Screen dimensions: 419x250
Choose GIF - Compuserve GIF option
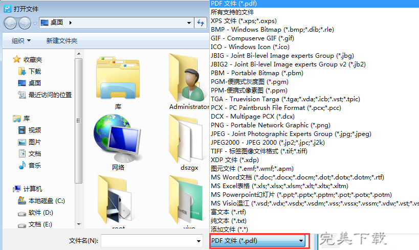pyautogui.click(x=314, y=38)
